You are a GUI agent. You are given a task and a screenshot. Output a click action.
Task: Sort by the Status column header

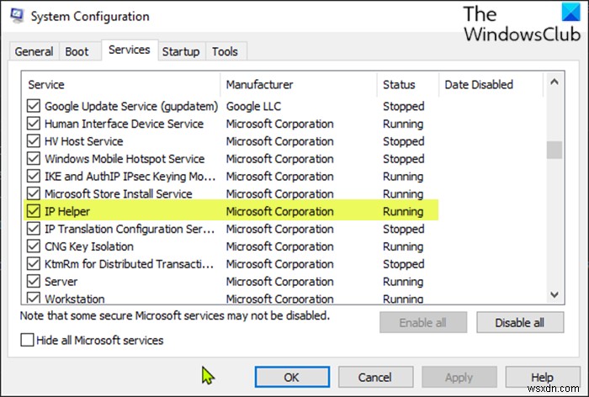point(408,84)
